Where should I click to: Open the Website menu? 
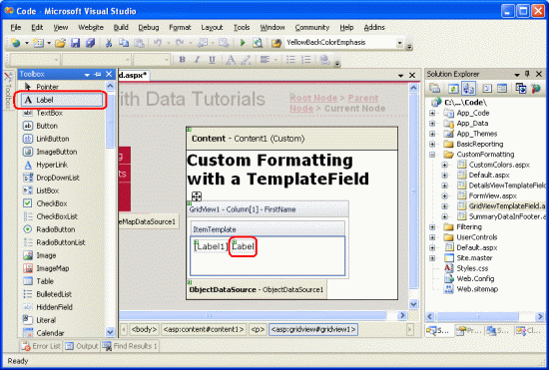point(91,27)
